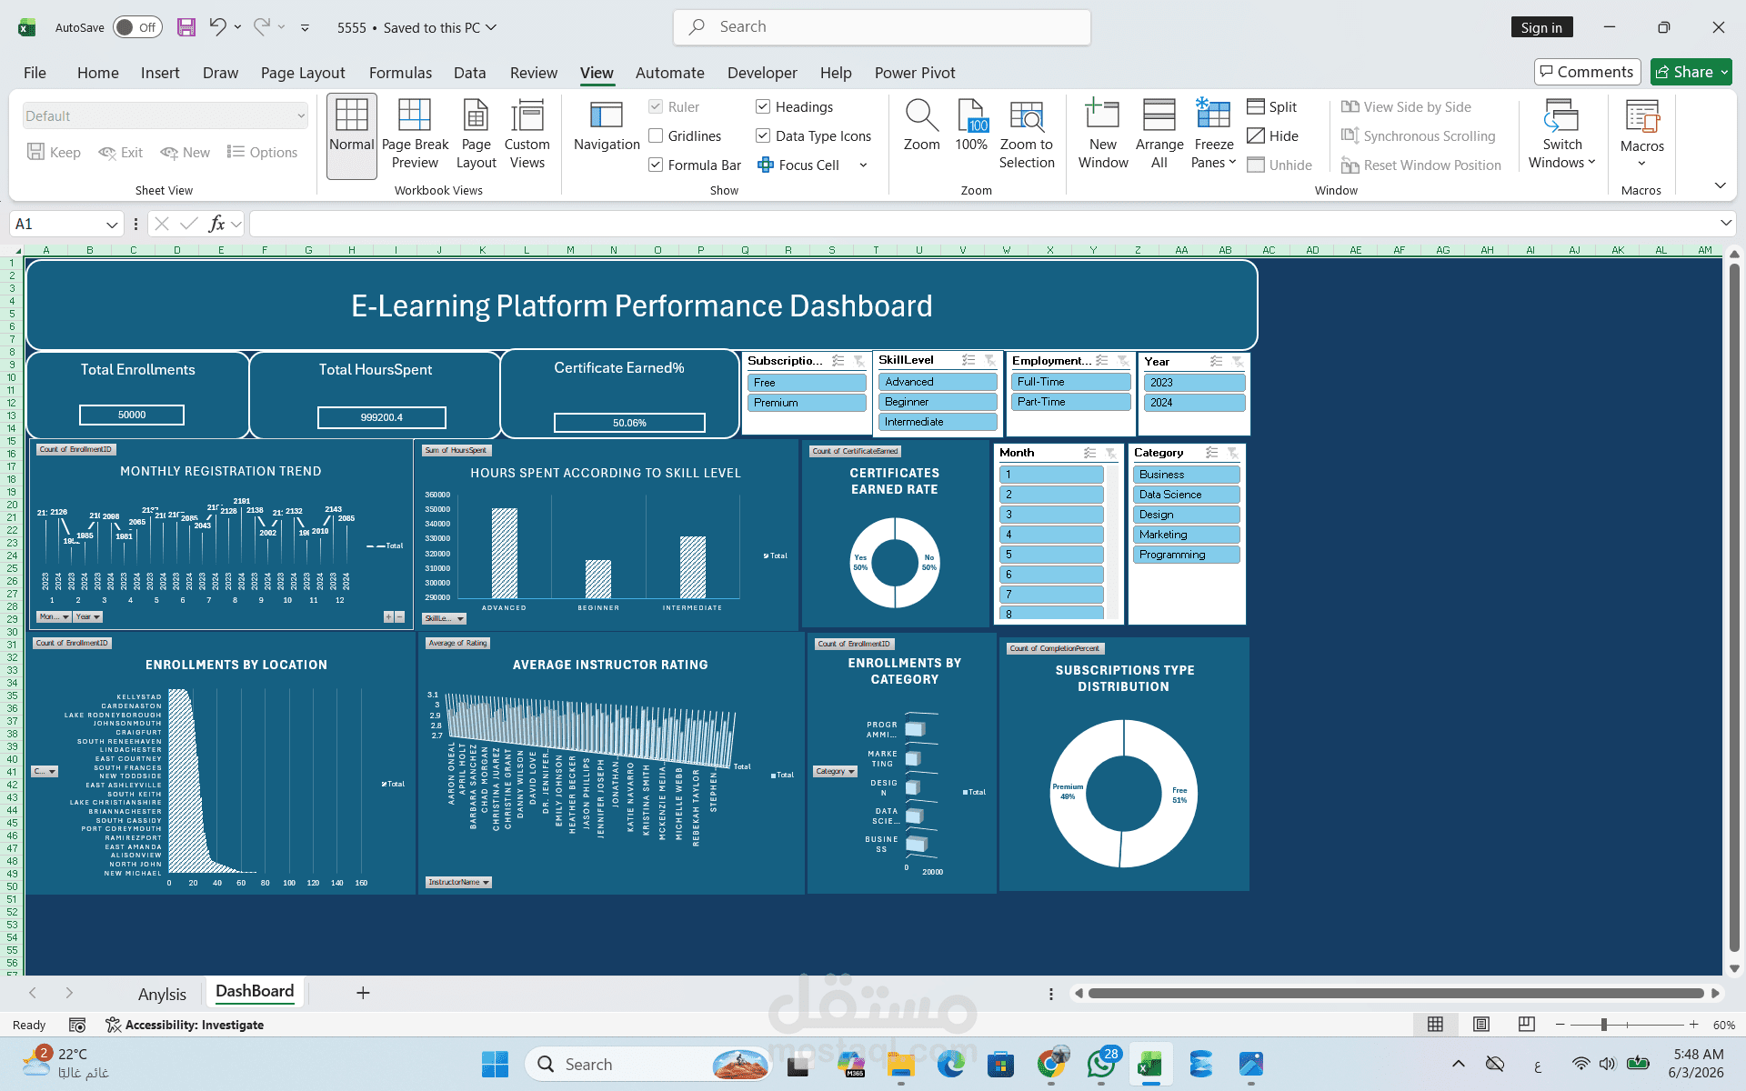1746x1091 pixels.
Task: Switch to Normal workbook view
Action: [352, 135]
